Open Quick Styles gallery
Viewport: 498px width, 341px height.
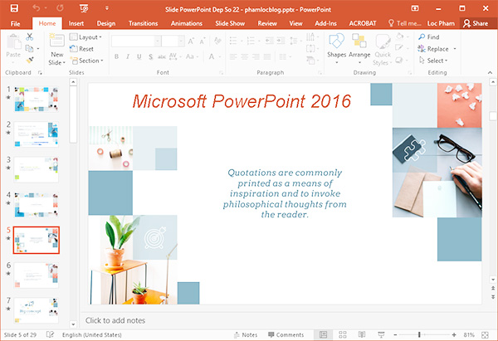click(383, 49)
